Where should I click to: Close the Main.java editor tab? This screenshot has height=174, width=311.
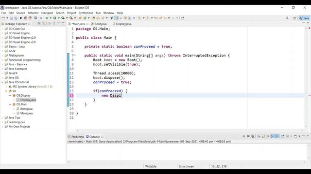click(87, 24)
